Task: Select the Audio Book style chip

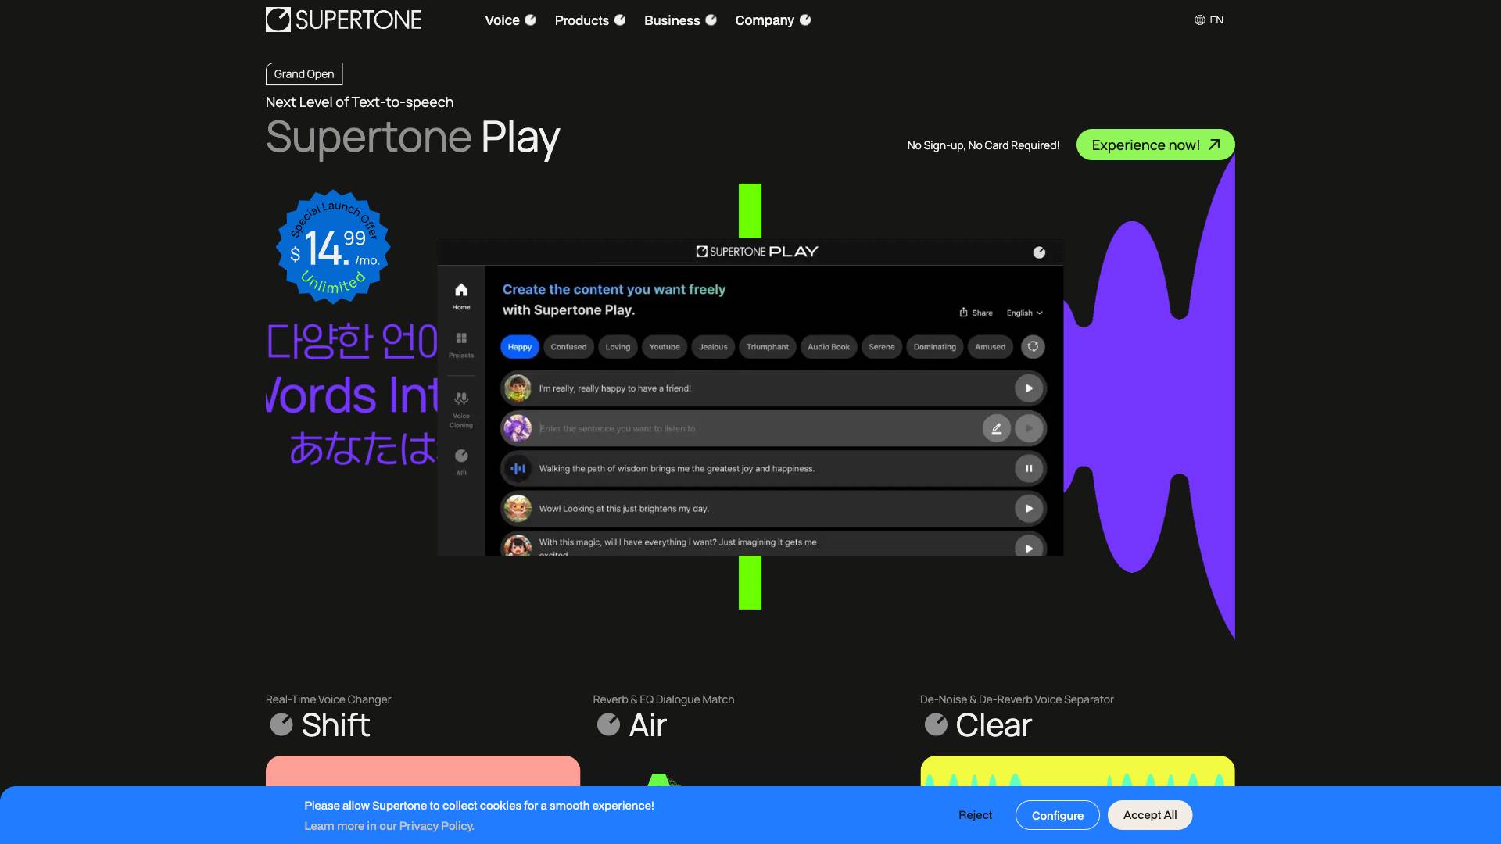Action: click(x=828, y=347)
